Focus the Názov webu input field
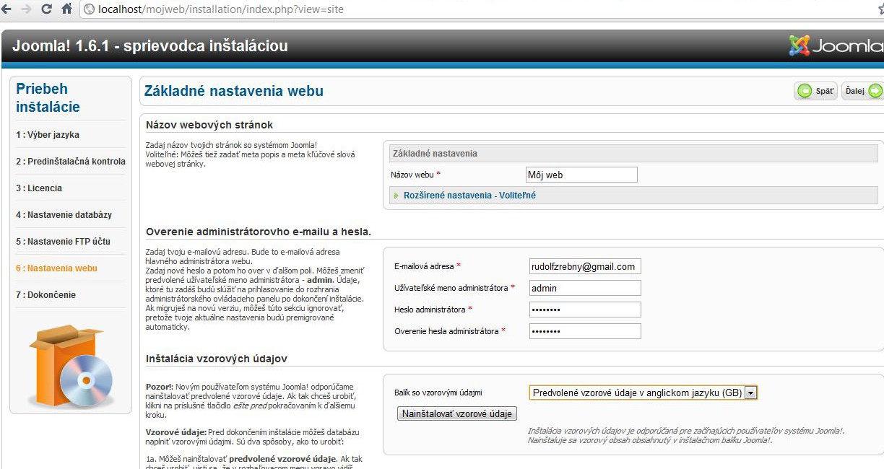 click(x=581, y=175)
